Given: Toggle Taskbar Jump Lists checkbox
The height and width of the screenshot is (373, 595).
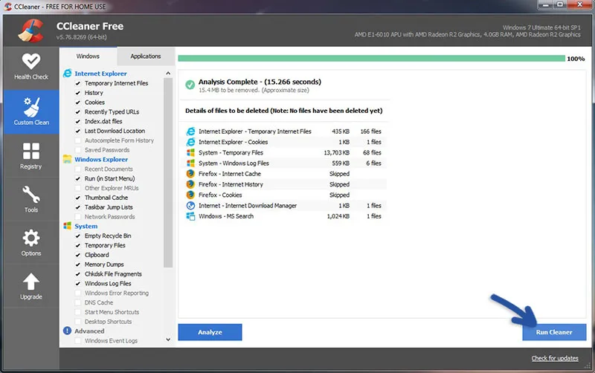Looking at the screenshot, I should click(78, 207).
